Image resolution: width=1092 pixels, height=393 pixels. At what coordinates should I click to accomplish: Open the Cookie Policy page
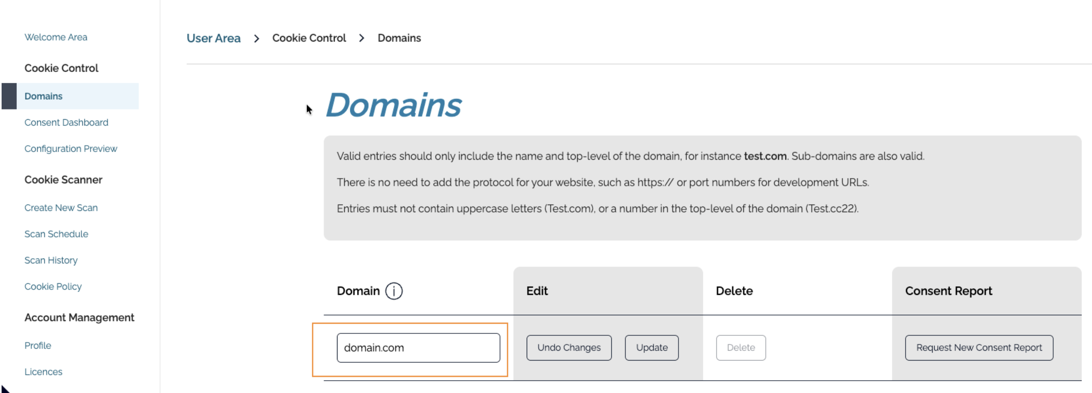(53, 287)
